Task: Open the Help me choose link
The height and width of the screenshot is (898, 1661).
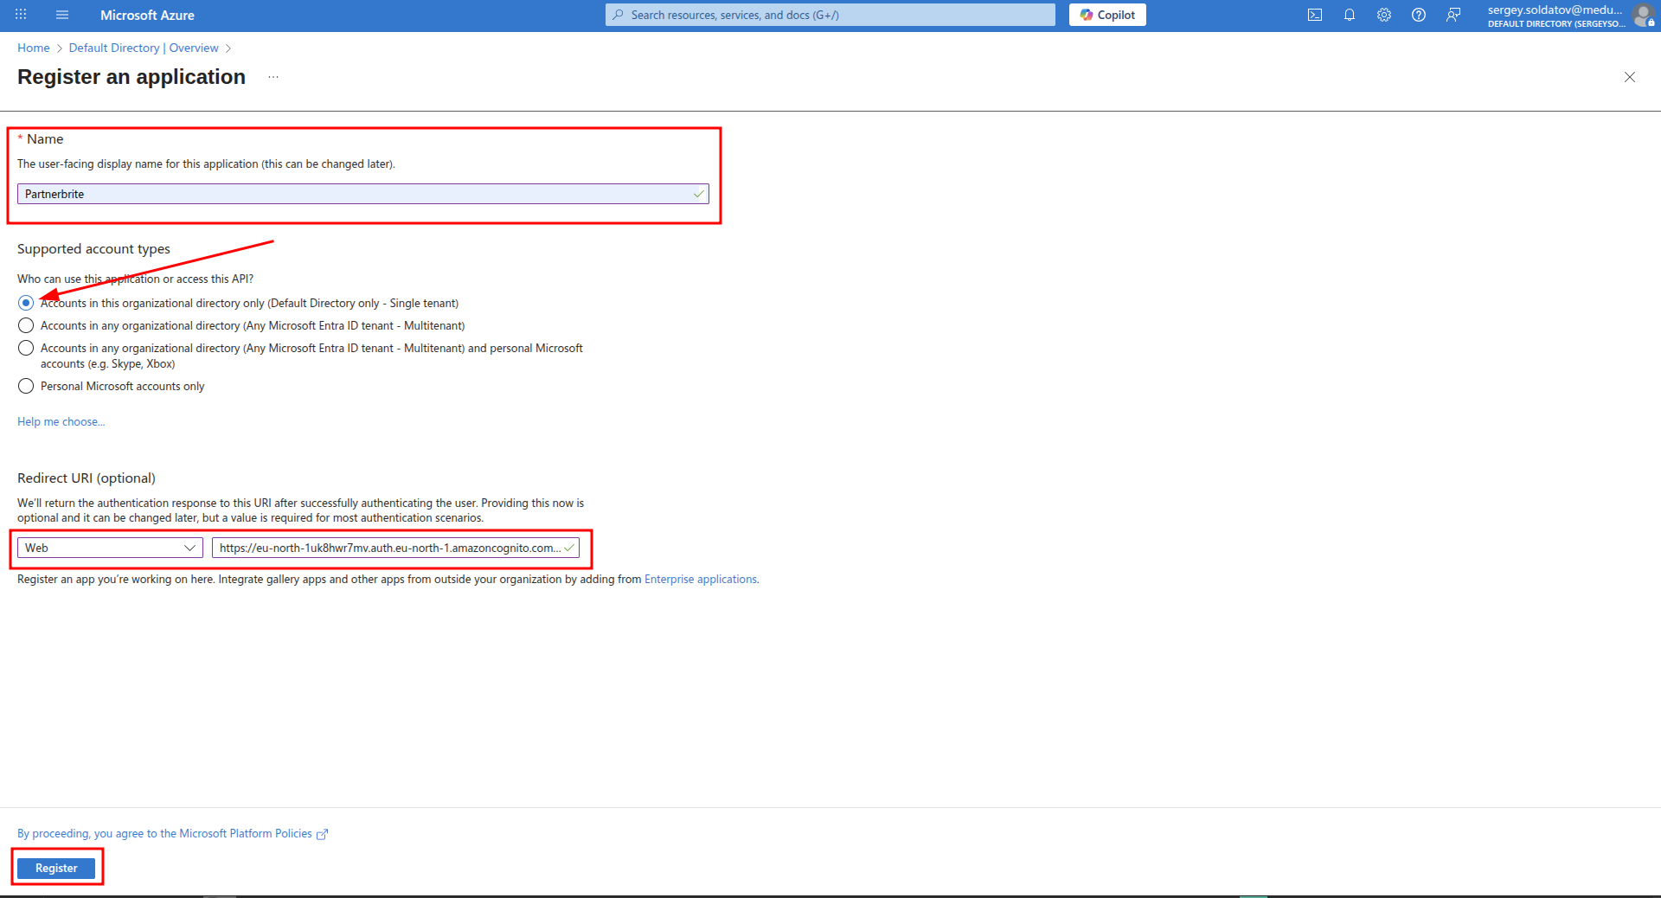Action: (61, 421)
